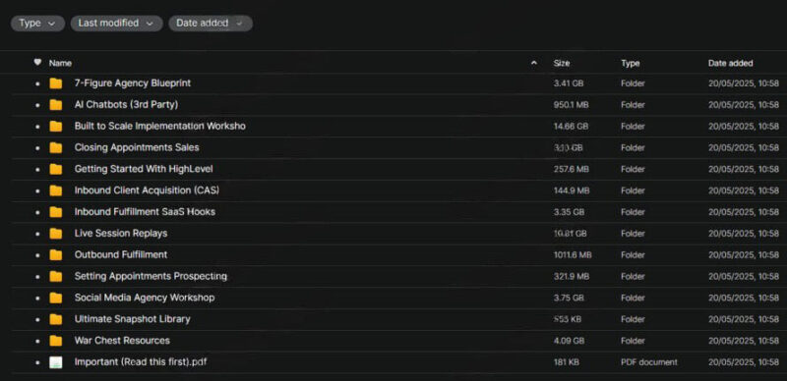The width and height of the screenshot is (787, 381).
Task: Click the Name column sort arrow
Action: 534,63
